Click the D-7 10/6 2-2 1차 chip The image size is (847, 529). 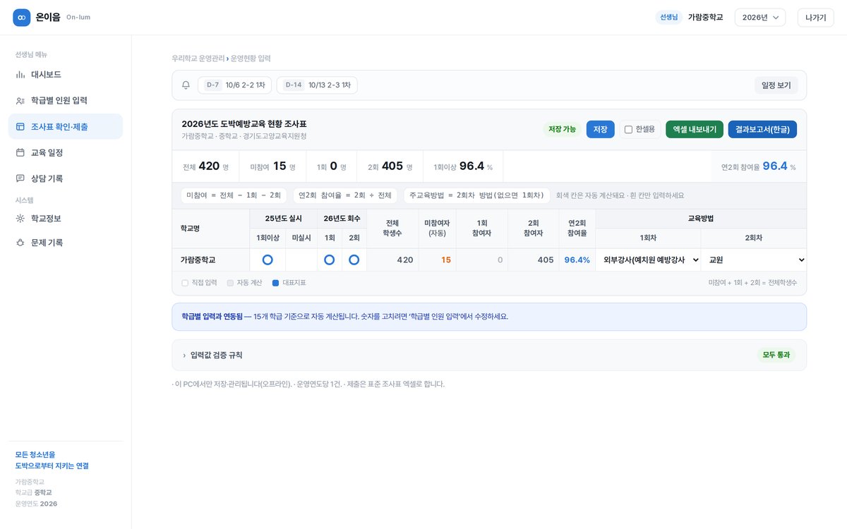[234, 85]
